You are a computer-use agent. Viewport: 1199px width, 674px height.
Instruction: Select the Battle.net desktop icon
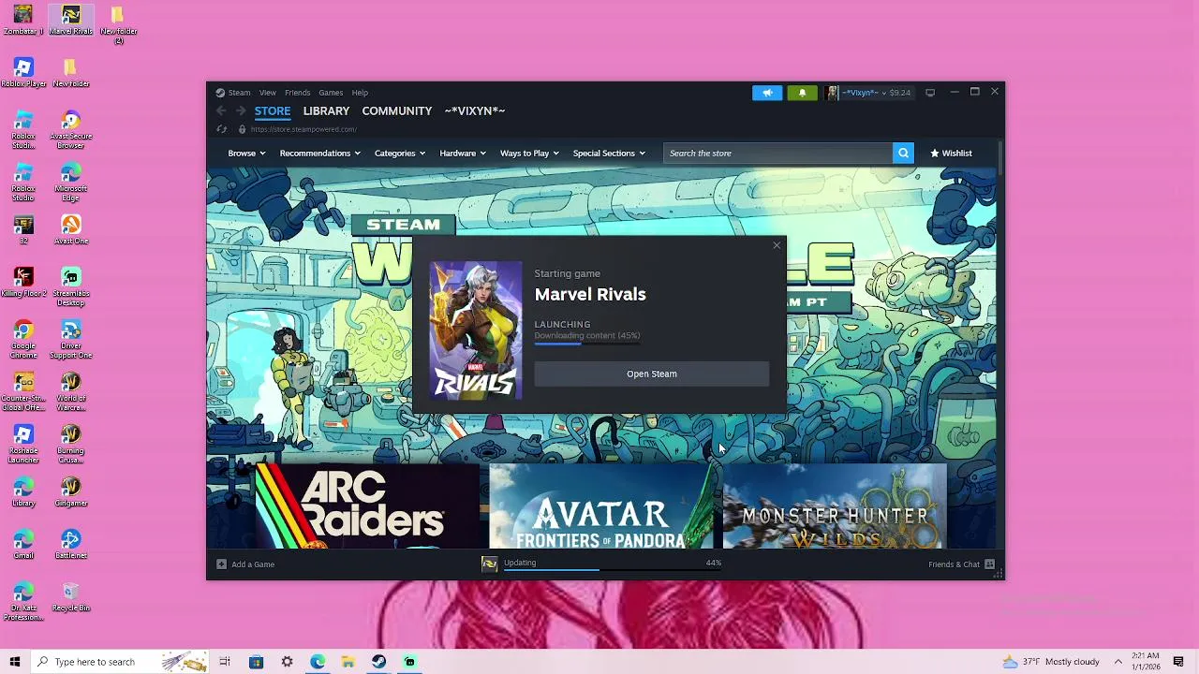point(71,545)
